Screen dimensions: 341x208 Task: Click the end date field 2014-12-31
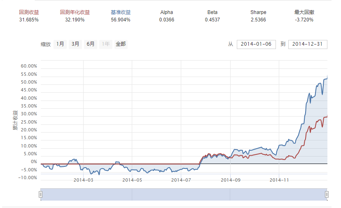(308, 44)
